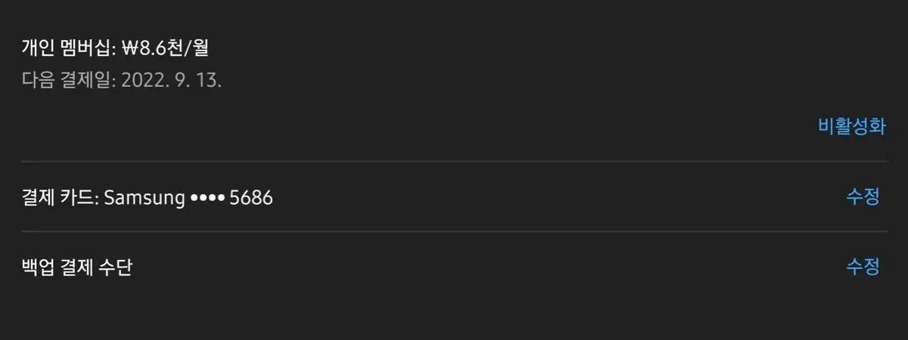Click the divider line above 결제 카드
This screenshot has height=340, width=908.
click(x=454, y=162)
